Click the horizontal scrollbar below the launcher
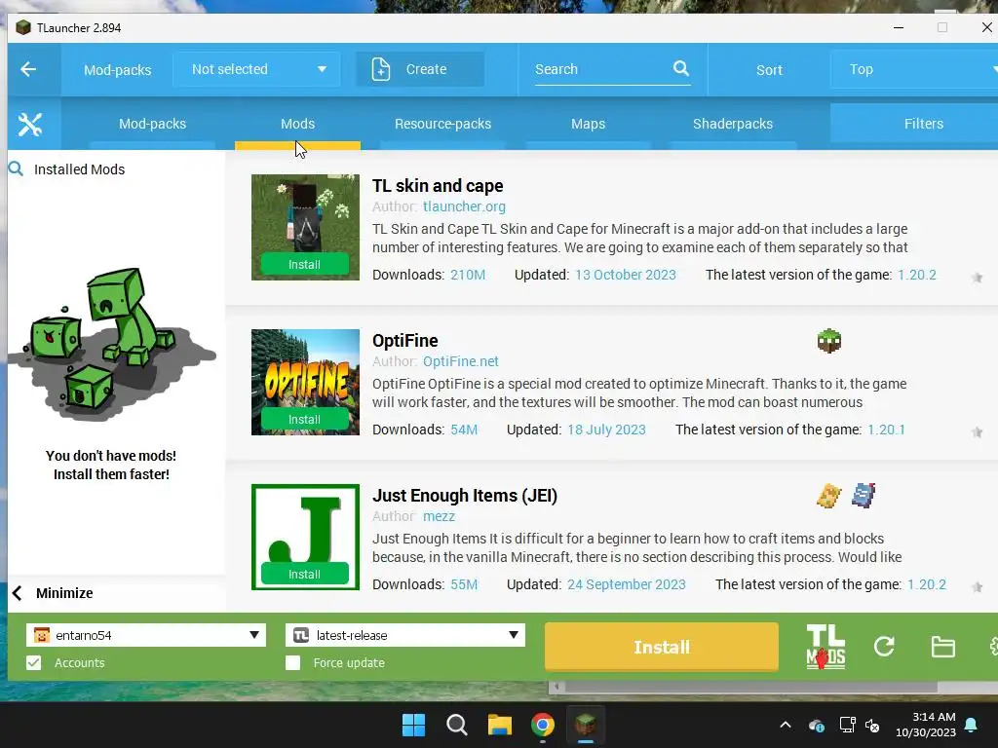Viewport: 998px width, 748px height. click(x=751, y=687)
